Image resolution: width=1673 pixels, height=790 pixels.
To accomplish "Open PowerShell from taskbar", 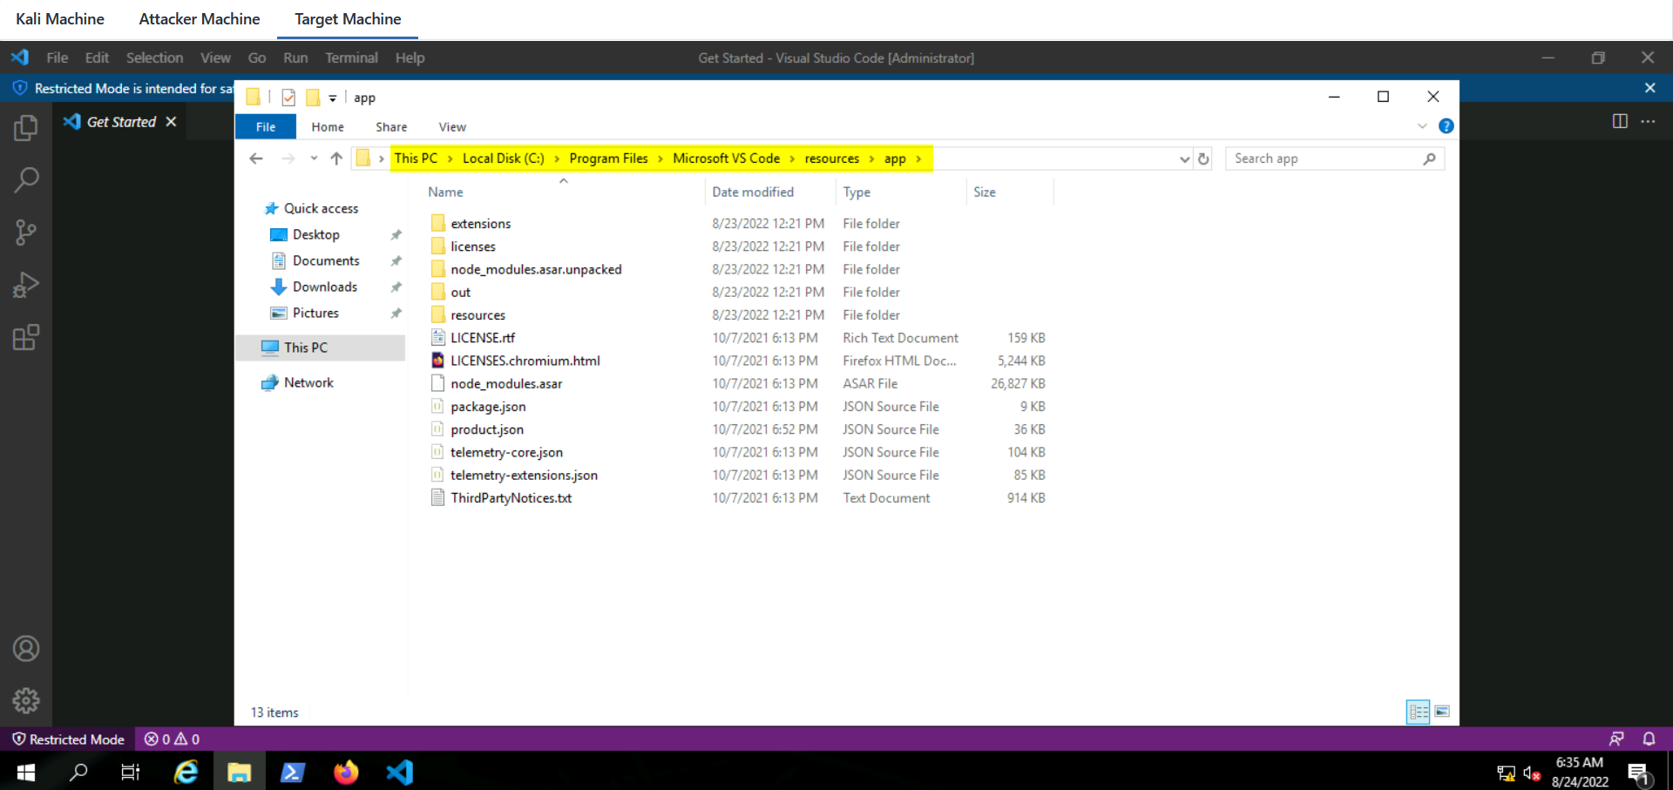I will [x=292, y=772].
